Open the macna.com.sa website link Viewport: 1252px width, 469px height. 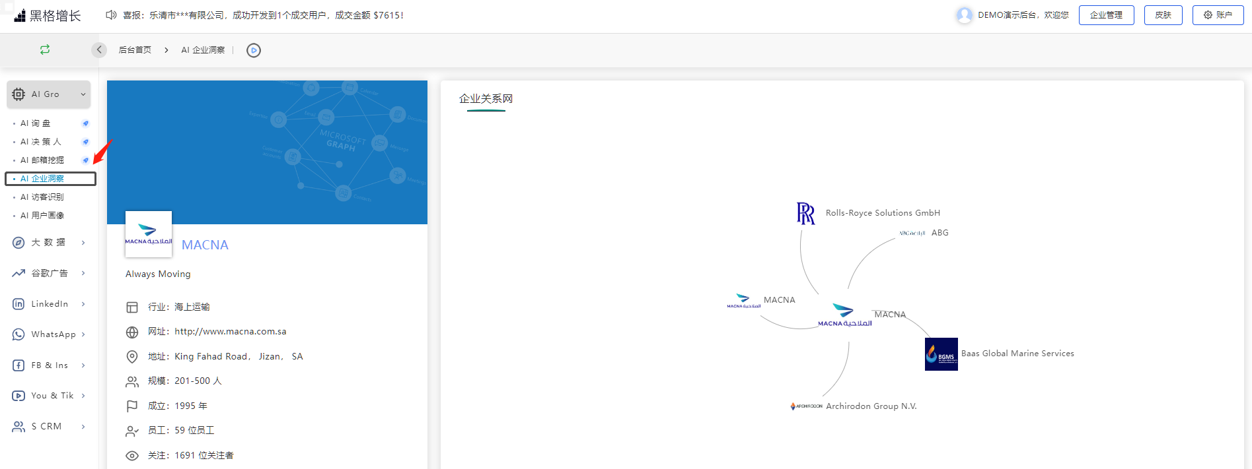pyautogui.click(x=230, y=332)
